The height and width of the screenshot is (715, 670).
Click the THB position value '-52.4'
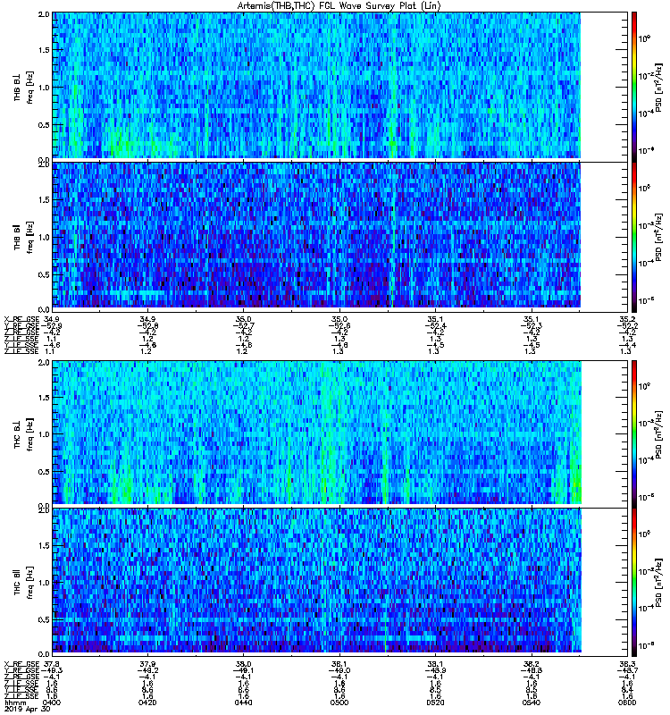435,326
